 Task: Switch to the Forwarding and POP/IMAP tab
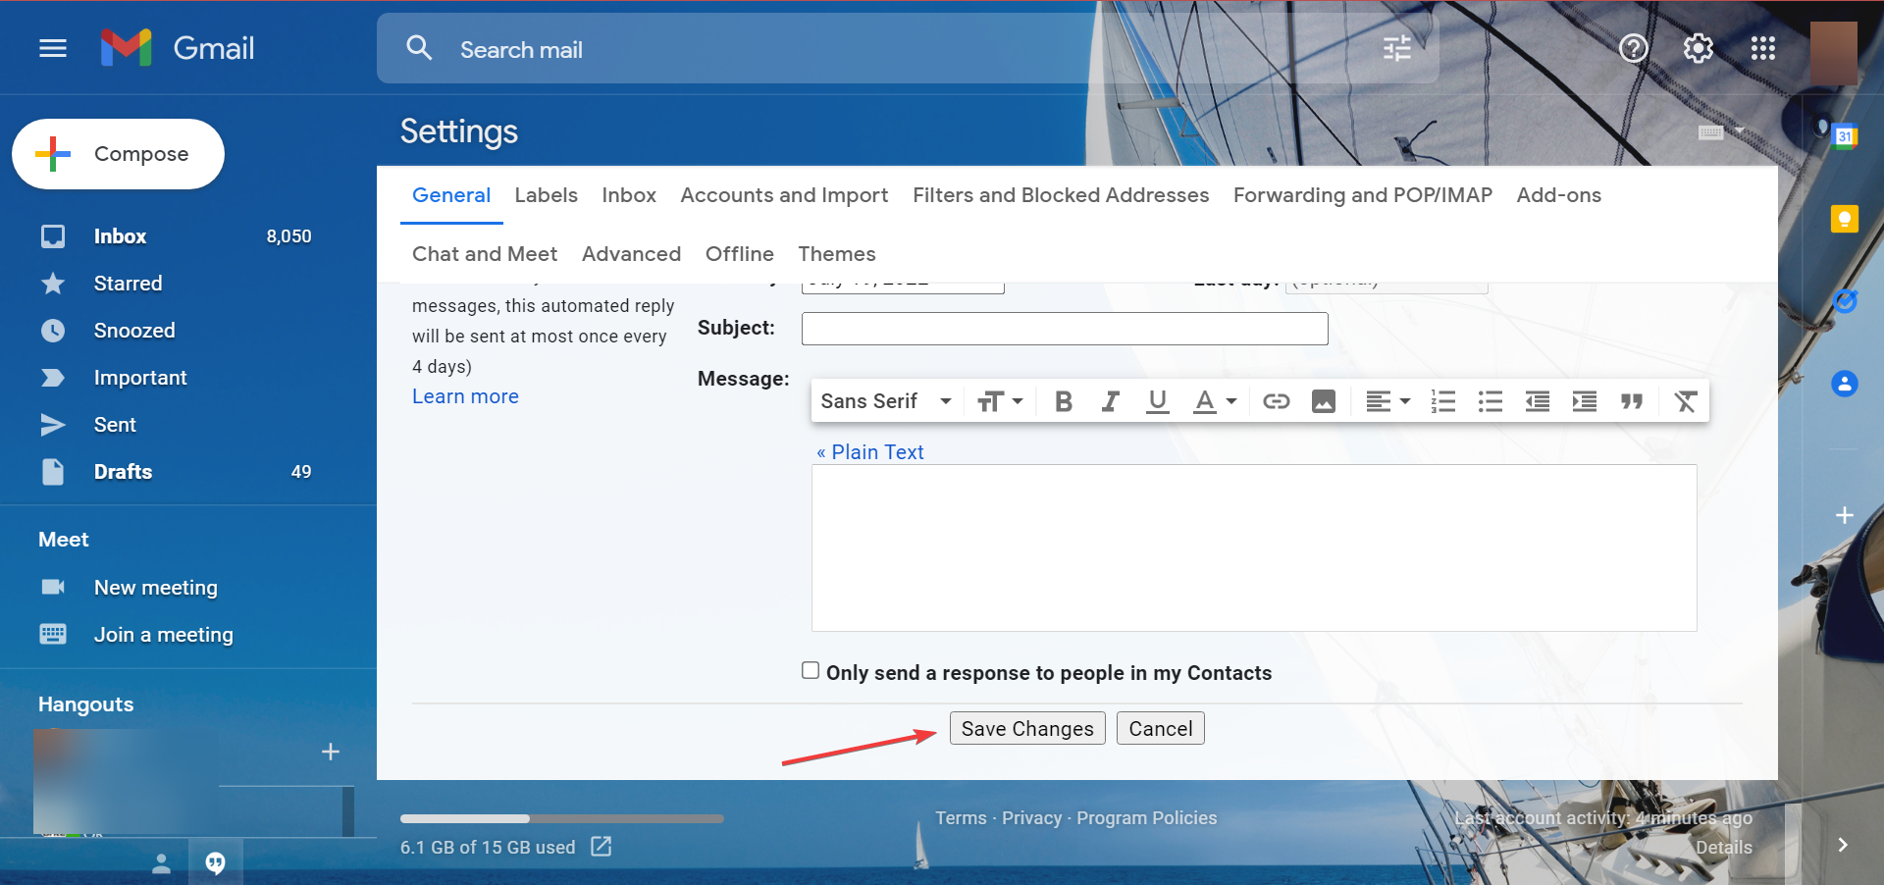1362,195
